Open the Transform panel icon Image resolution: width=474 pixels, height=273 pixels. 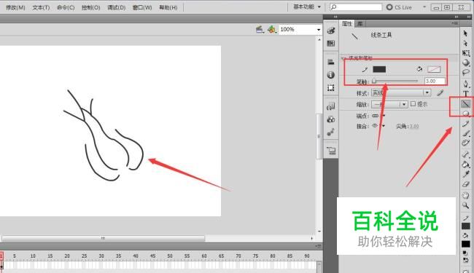[331, 88]
